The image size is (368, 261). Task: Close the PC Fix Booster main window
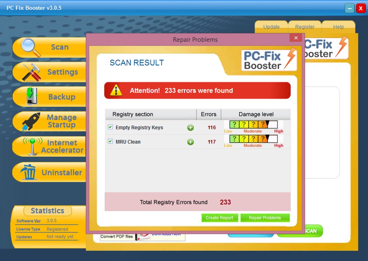pos(361,8)
